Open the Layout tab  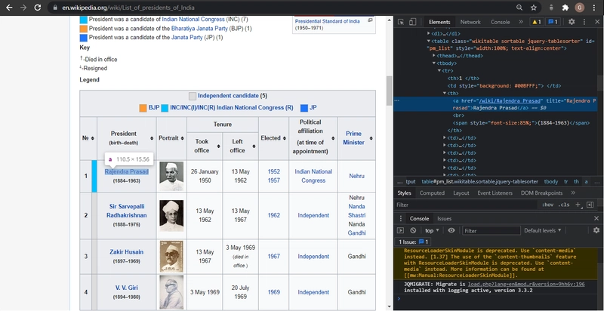click(461, 192)
